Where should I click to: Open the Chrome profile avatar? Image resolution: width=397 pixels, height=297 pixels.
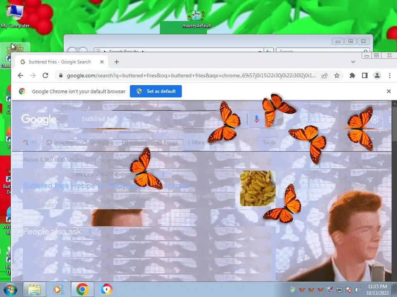377,75
